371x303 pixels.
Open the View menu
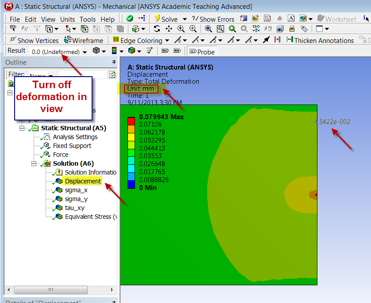click(48, 19)
